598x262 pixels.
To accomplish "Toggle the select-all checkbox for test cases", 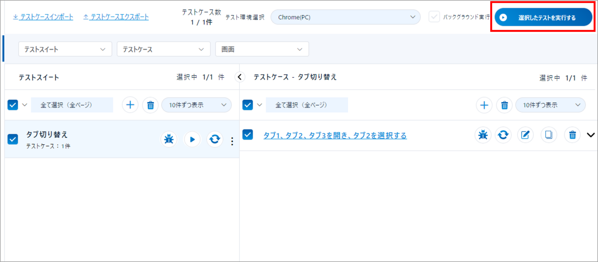I will pyautogui.click(x=248, y=105).
